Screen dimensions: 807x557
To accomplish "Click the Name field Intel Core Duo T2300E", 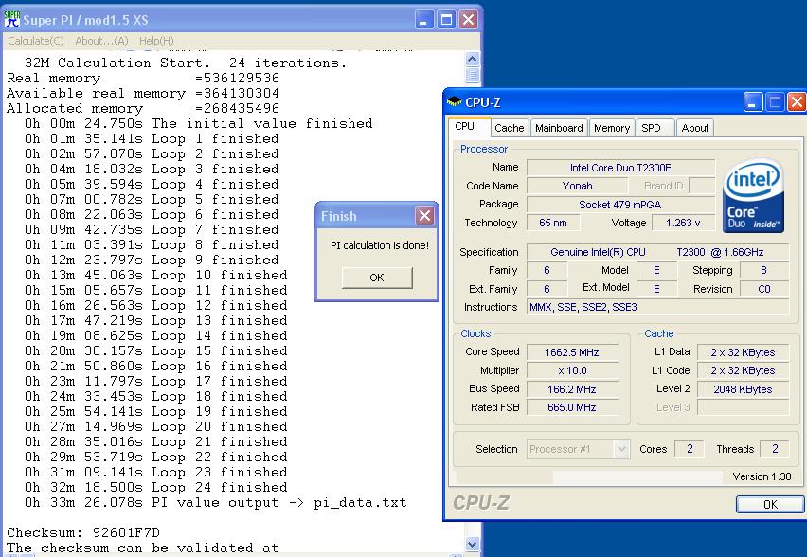I will pyautogui.click(x=620, y=168).
